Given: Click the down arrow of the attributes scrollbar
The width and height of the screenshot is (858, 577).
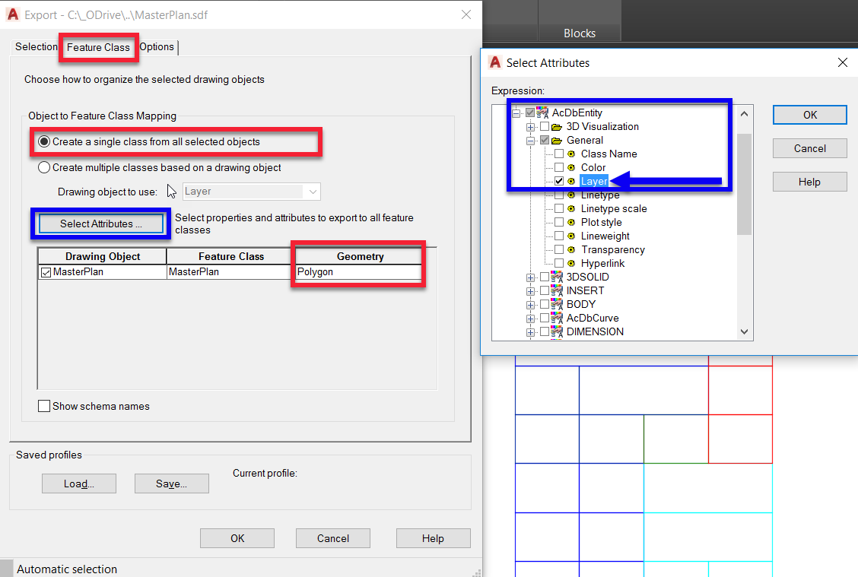Looking at the screenshot, I should click(x=744, y=331).
